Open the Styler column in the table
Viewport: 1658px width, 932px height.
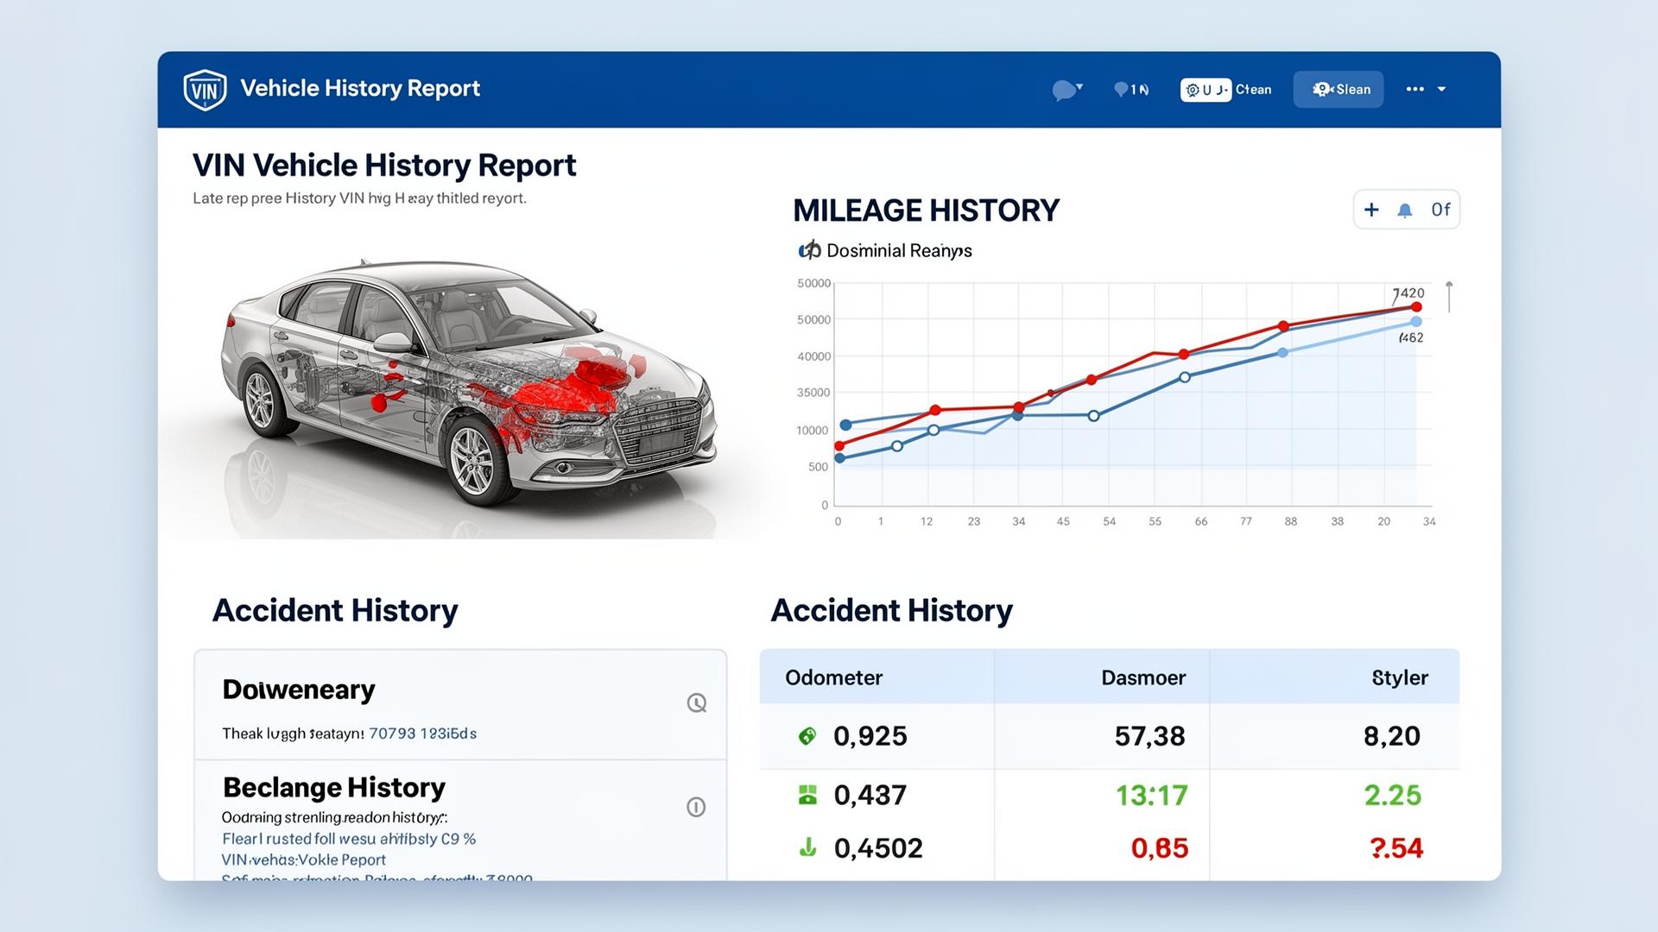point(1400,677)
